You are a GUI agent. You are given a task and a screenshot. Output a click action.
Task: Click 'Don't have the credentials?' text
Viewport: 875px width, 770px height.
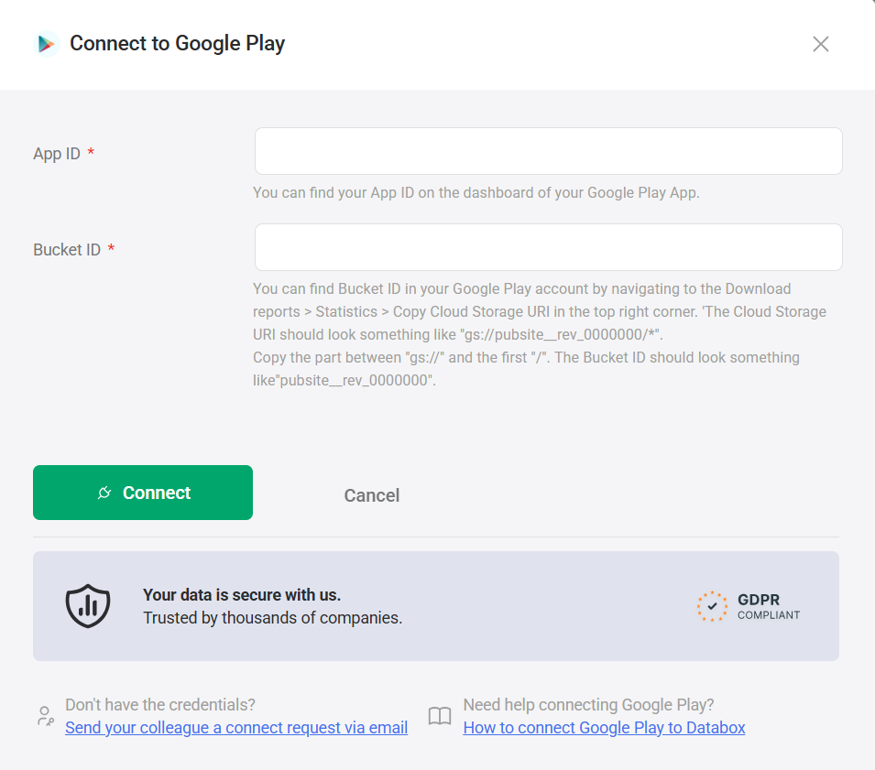[x=160, y=705]
